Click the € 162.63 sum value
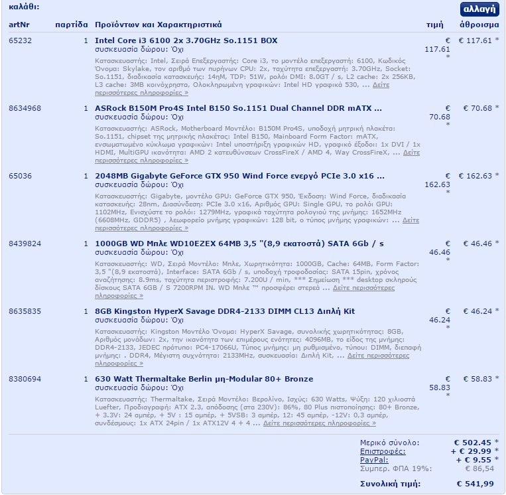506x495 pixels. click(475, 176)
